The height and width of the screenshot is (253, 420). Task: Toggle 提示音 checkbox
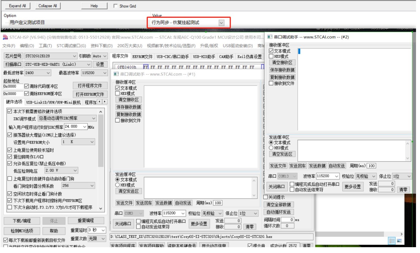pos(250,246)
